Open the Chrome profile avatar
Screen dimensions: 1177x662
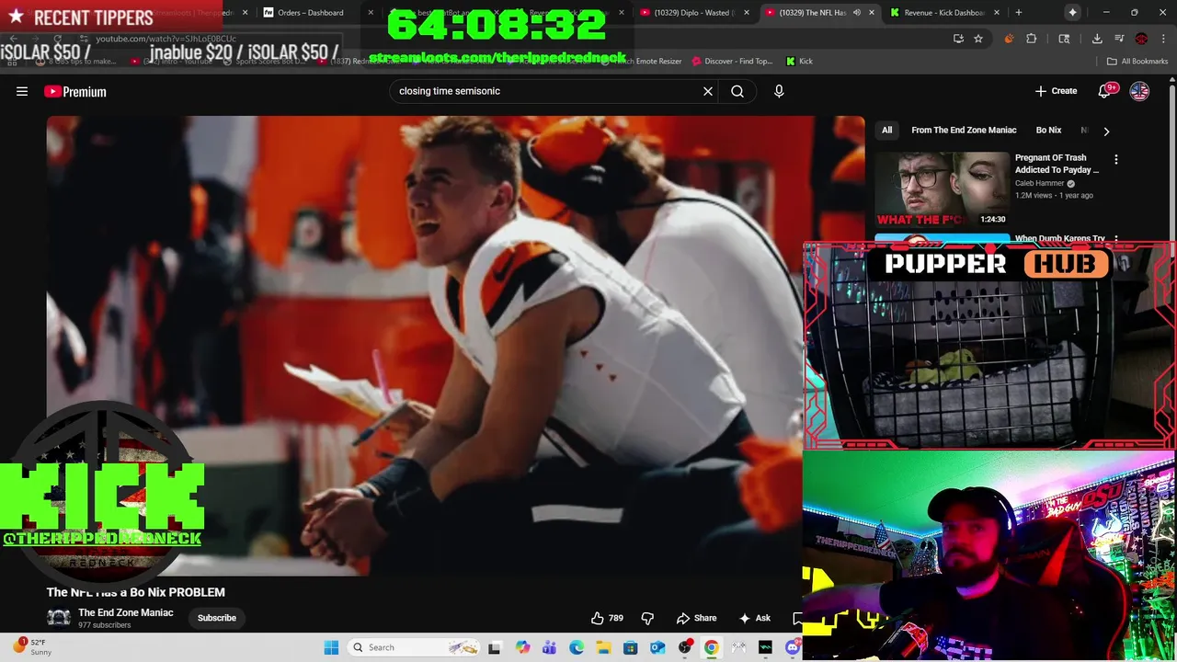pyautogui.click(x=1141, y=39)
